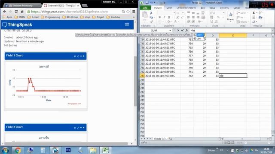Toggle Italic formatting in Excel
Screen dimensions: 275x154
(x=164, y=17)
